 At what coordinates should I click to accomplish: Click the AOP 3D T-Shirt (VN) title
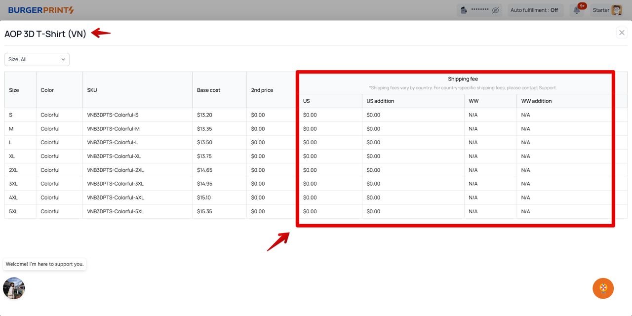pos(45,34)
